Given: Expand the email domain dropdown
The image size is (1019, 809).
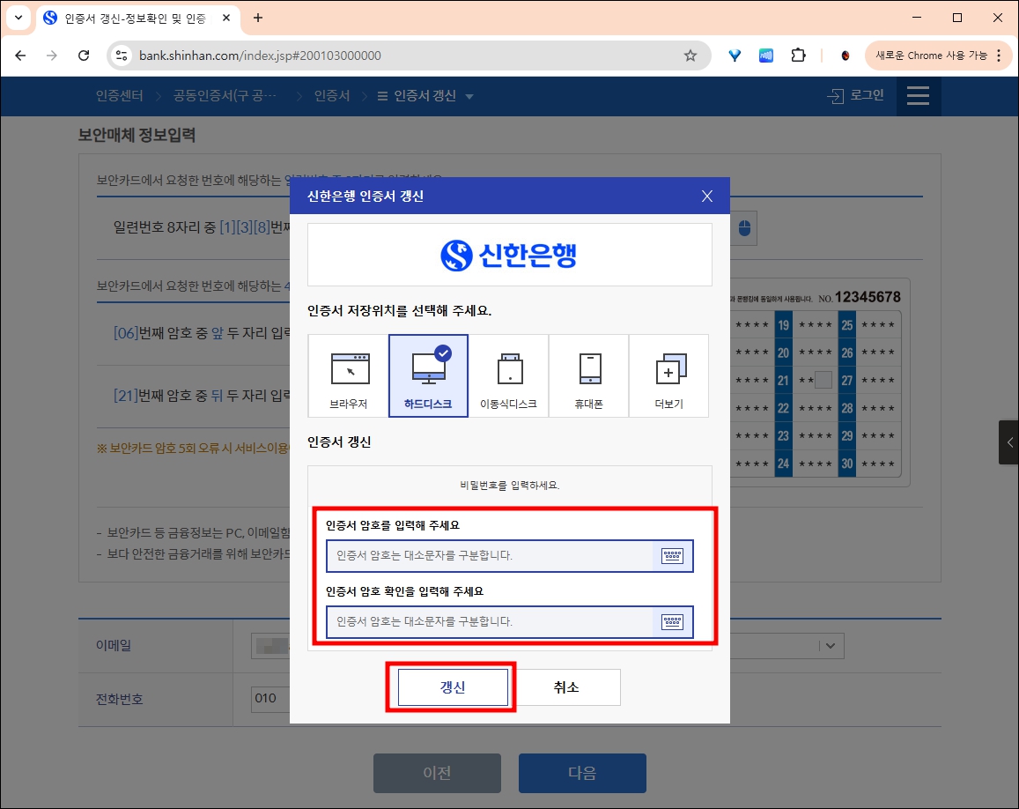Looking at the screenshot, I should point(829,645).
